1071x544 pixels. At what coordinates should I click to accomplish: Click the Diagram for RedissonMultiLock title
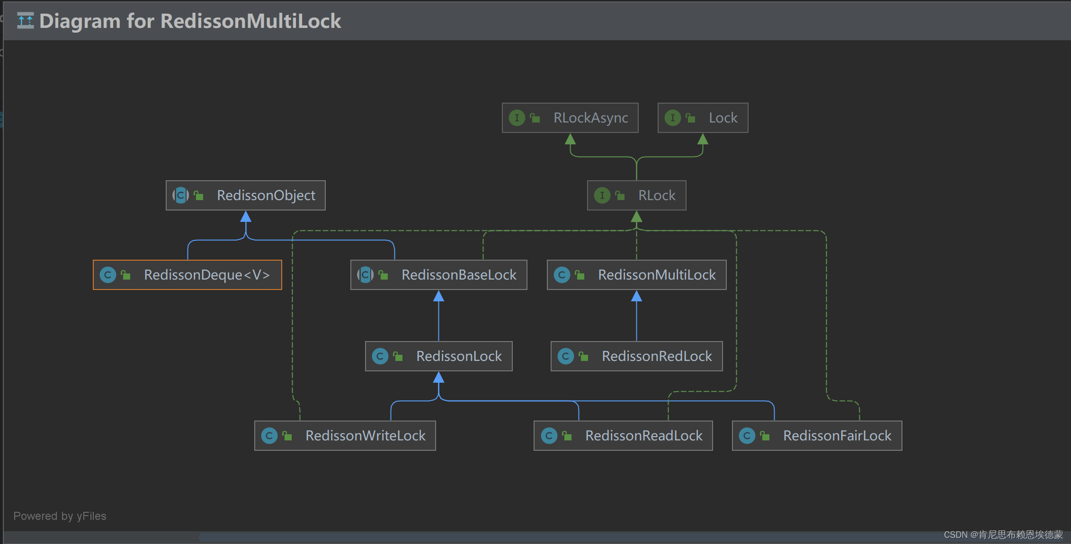click(x=190, y=21)
